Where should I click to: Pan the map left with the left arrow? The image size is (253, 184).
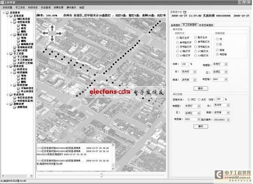45,33
